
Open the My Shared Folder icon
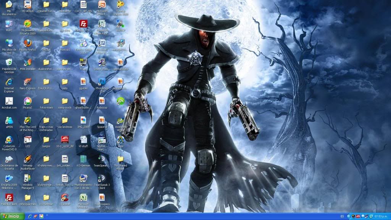pos(120,159)
